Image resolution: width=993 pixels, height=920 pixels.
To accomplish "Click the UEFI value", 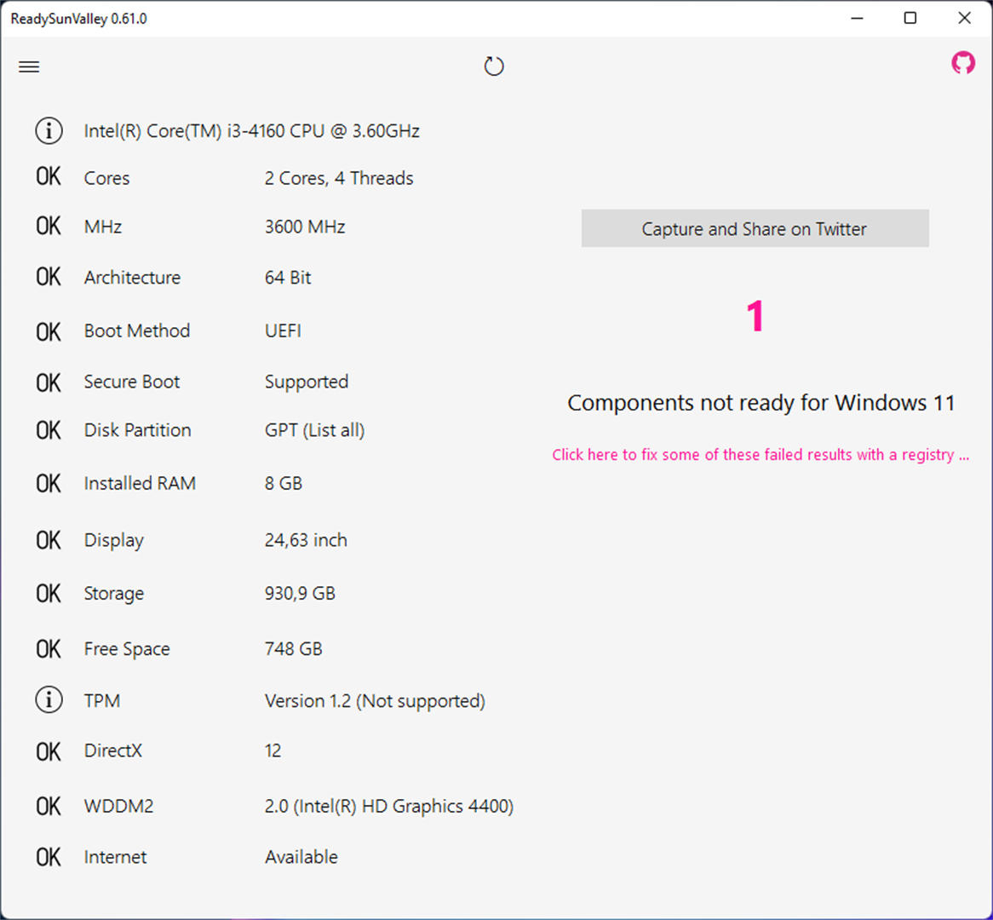I will click(283, 331).
